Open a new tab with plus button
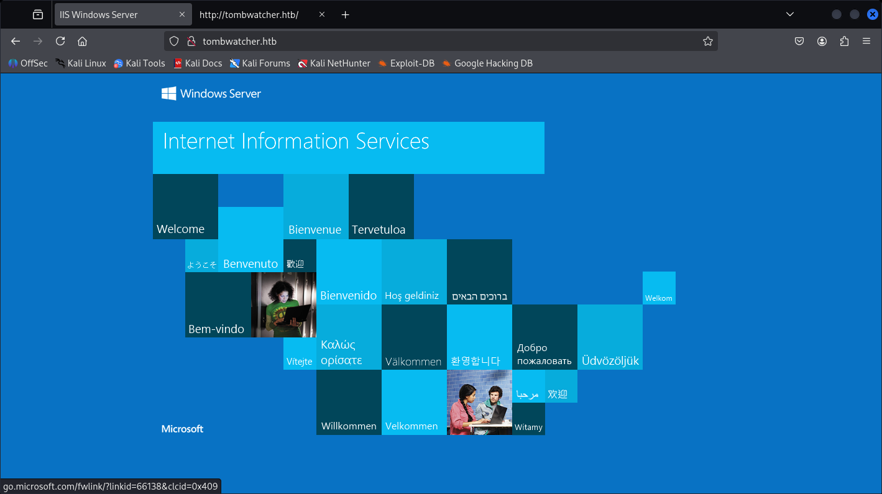Viewport: 882px width, 494px height. (346, 14)
